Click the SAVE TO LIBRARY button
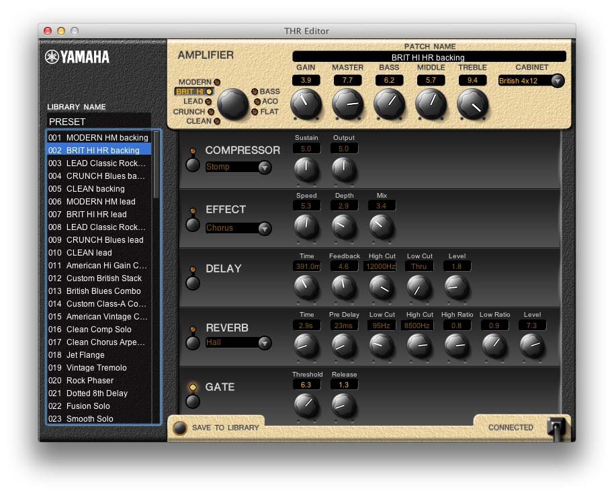The height and width of the screenshot is (495, 614). click(180, 428)
